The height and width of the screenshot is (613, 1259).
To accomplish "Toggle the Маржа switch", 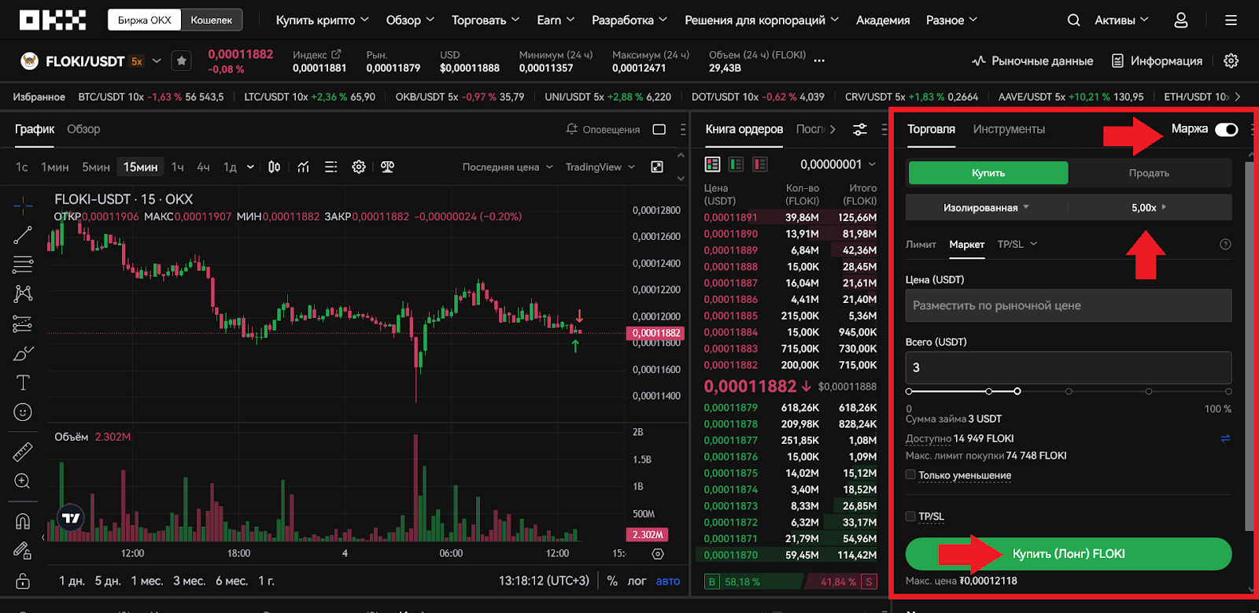I will (1226, 130).
